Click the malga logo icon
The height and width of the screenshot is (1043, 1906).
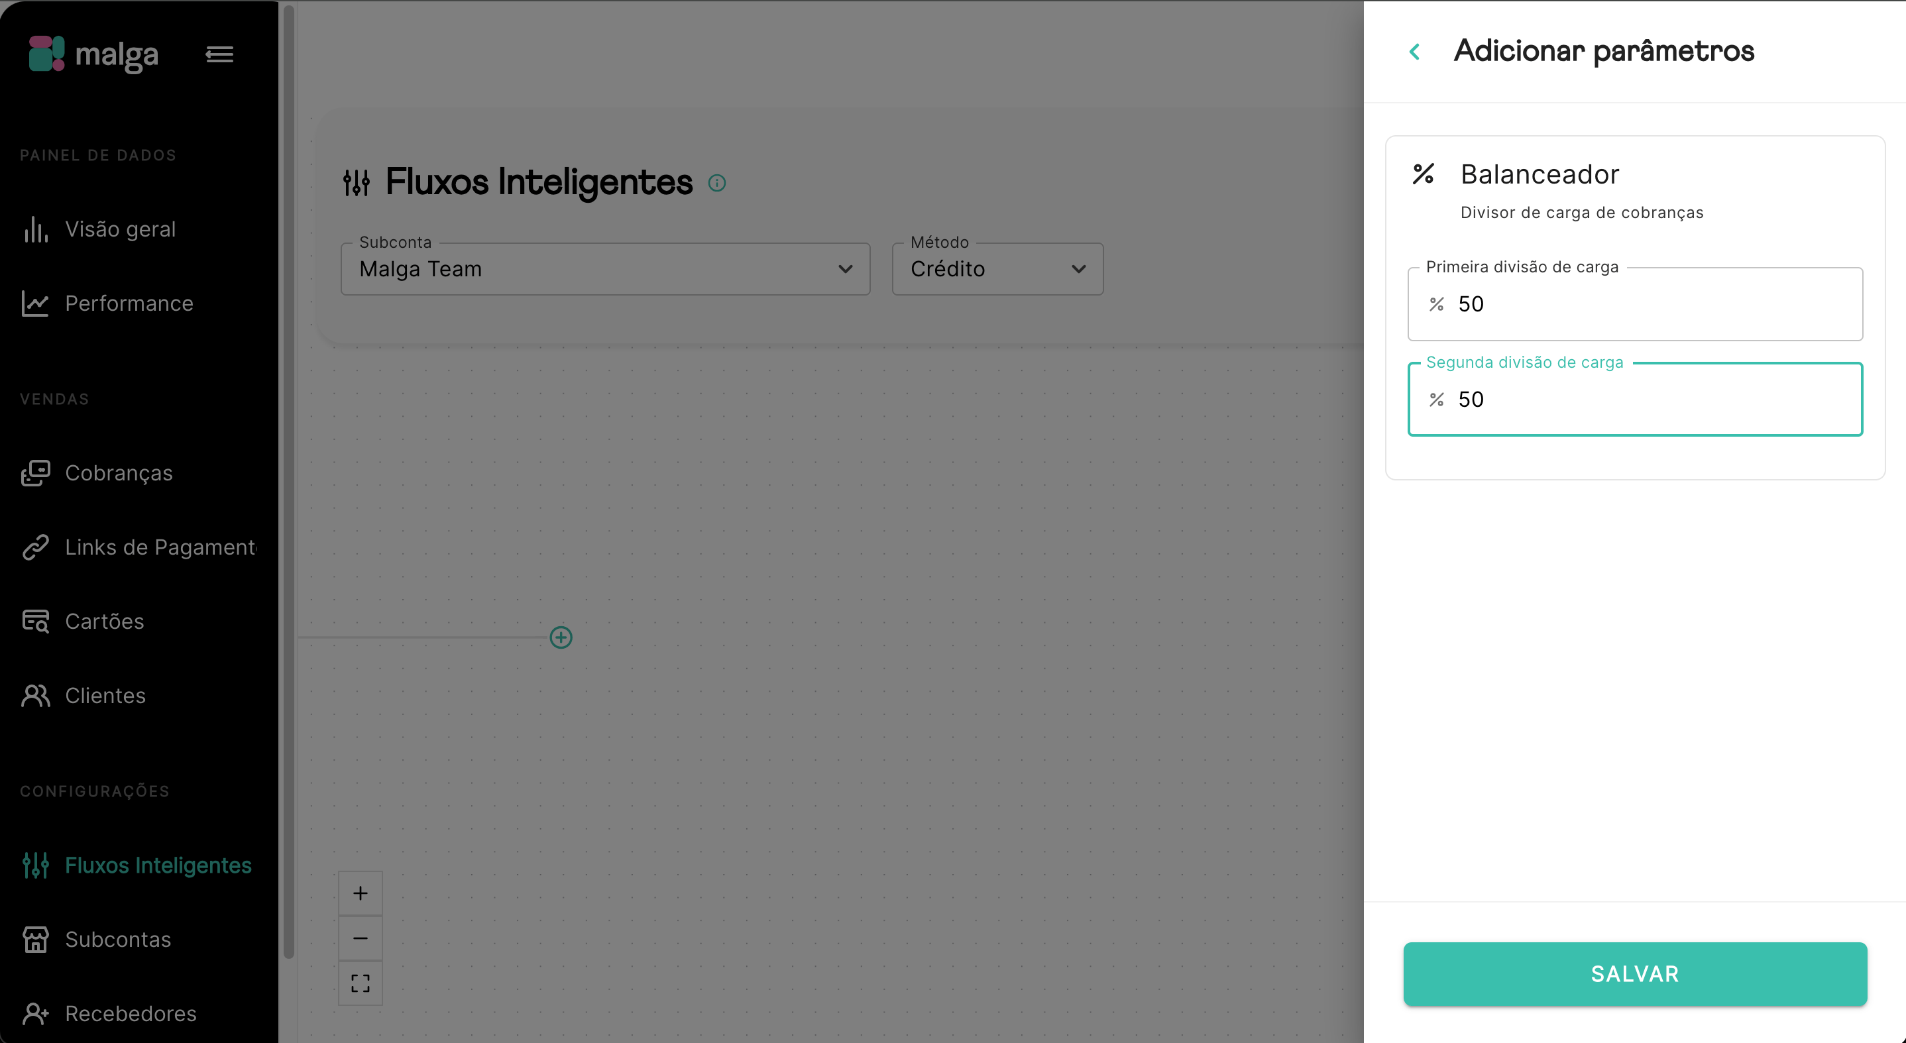tap(46, 54)
